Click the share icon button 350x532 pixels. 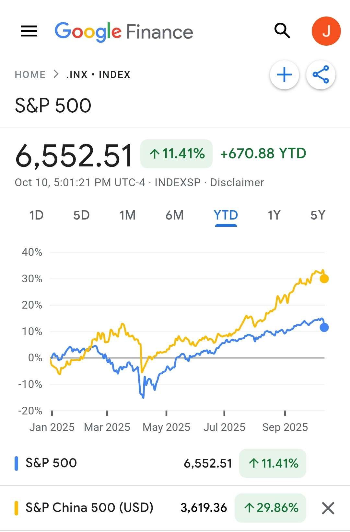click(321, 75)
